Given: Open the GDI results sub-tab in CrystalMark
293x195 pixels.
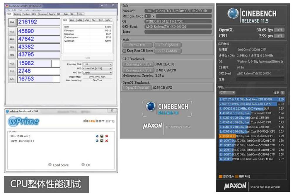Looking at the screenshot, I should (94, 20).
